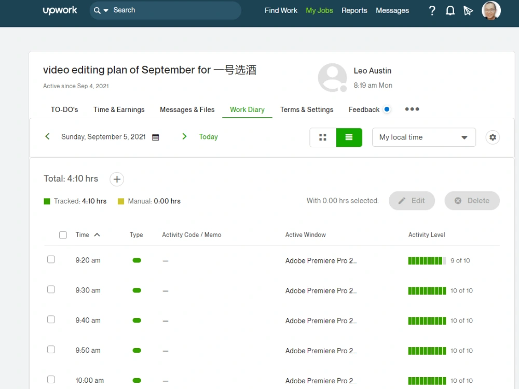Select the 10:00 am row checkbox
519x389 pixels.
(x=51, y=380)
